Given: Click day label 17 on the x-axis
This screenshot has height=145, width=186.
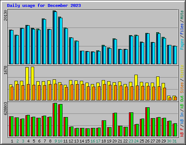Looking at the screenshot, I should pos(98,141).
